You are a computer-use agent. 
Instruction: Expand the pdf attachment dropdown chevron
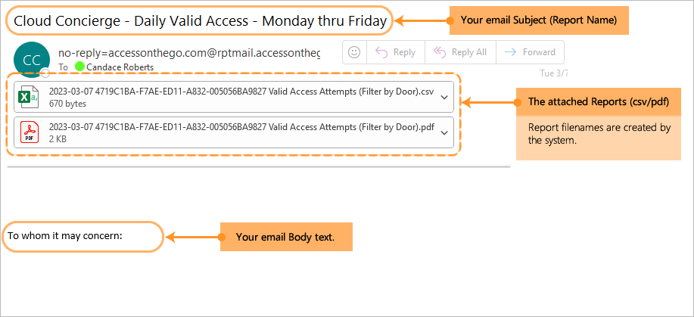[445, 133]
